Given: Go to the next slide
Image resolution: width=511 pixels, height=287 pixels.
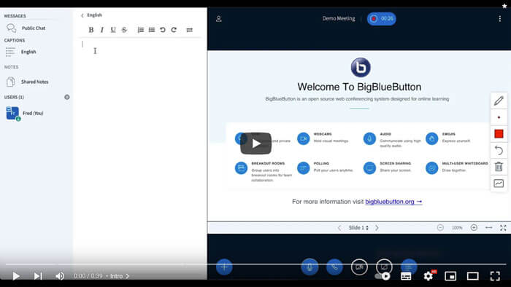Looking at the screenshot, I should tap(377, 228).
